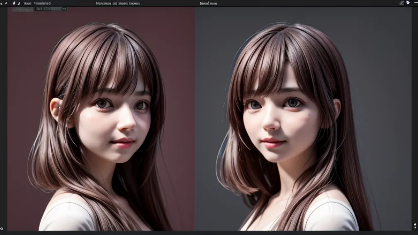Viewport: 418px width, 235px height.
Task: Click the first small icon in the top-left toolbar
Action: (1, 3)
